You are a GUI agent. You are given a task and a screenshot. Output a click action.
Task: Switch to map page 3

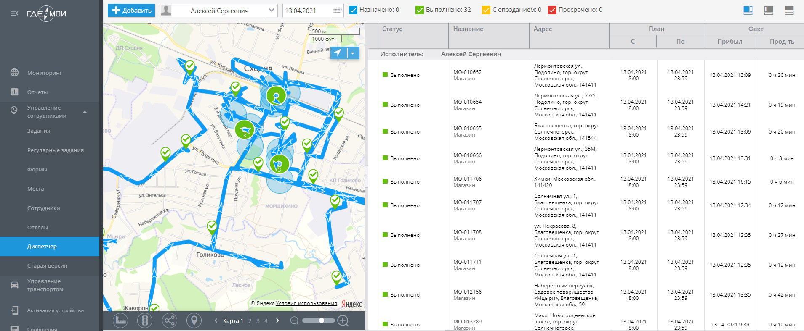tap(258, 321)
